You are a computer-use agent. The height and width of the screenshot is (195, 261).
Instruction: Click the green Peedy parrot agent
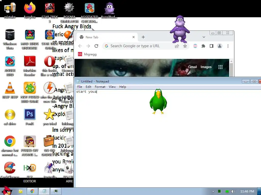point(158,102)
